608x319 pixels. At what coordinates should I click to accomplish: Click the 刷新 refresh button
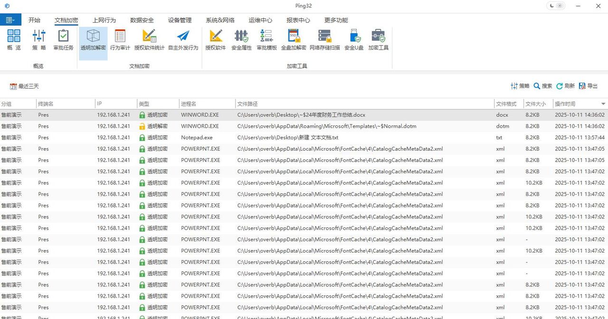[565, 86]
